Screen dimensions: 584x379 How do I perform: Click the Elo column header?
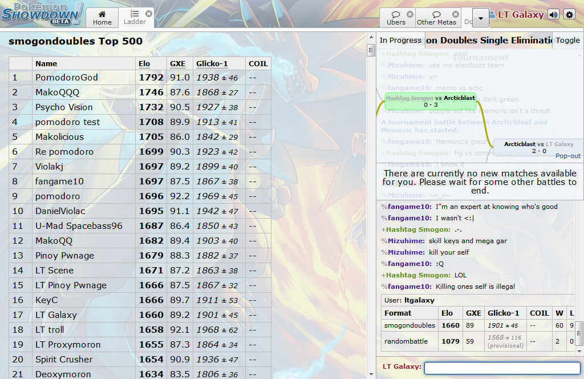pyautogui.click(x=144, y=63)
